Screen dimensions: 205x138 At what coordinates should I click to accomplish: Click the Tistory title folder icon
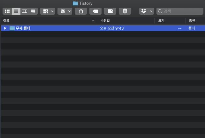75,3
